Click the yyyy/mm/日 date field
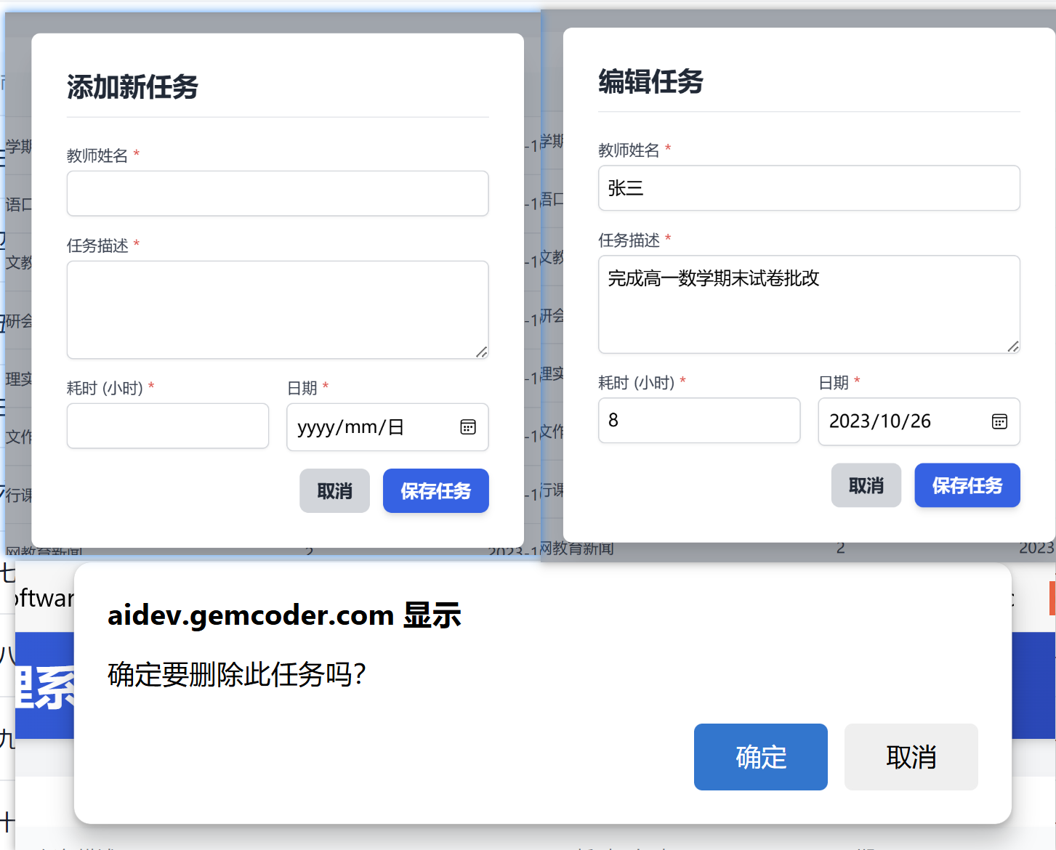 coord(387,427)
